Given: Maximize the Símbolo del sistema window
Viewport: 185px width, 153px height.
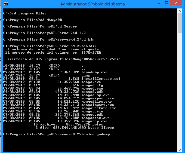Looking at the screenshot, I should [166, 3].
